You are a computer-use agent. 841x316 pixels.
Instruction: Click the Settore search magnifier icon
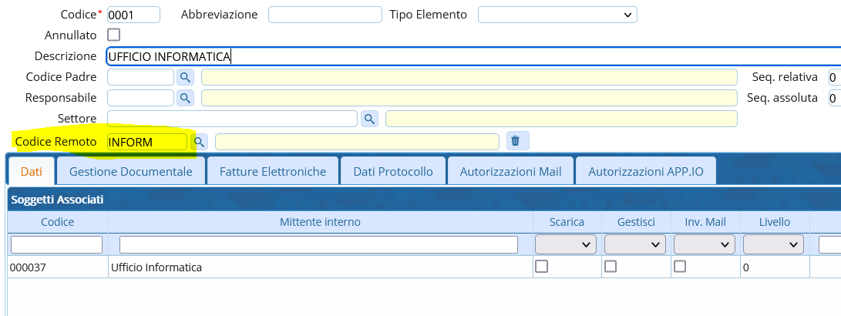coord(369,119)
